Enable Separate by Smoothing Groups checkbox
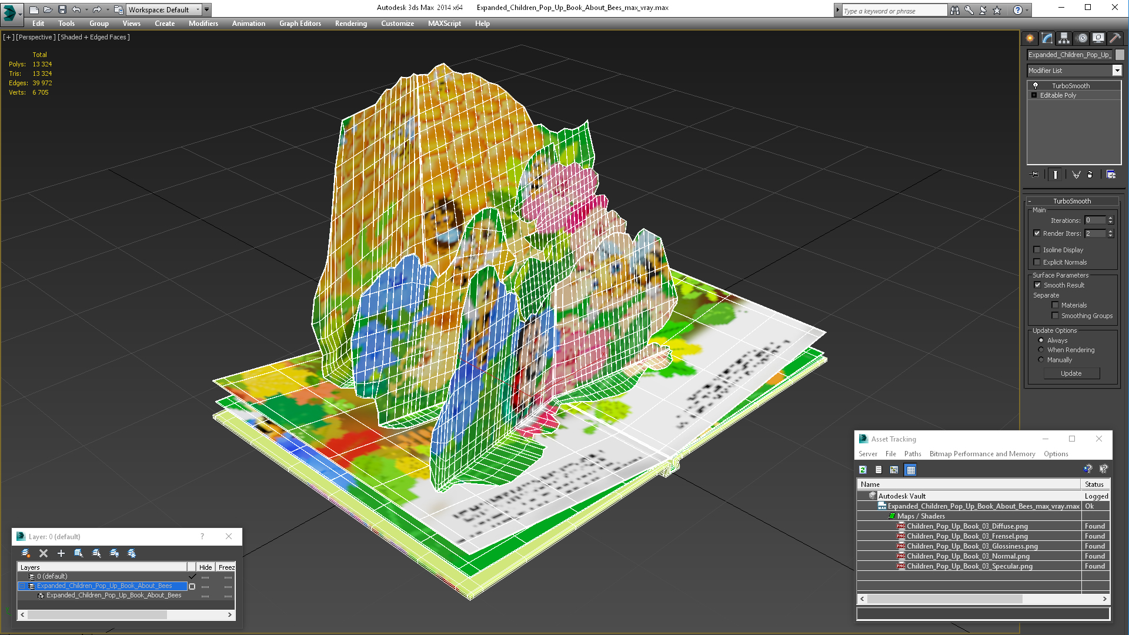The width and height of the screenshot is (1129, 635). tap(1055, 316)
